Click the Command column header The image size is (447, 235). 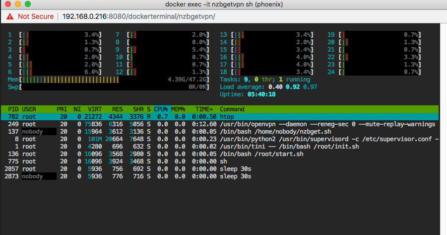[232, 109]
